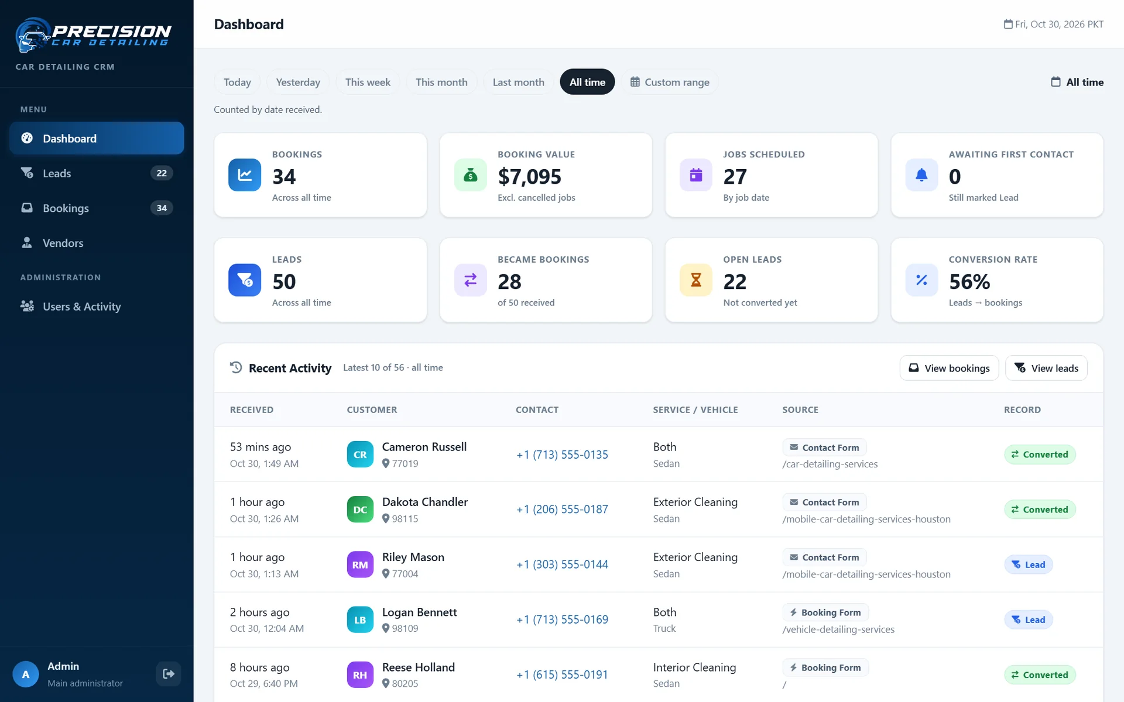Click the Leads funnel icon tile
The width and height of the screenshot is (1124, 702).
(x=245, y=280)
